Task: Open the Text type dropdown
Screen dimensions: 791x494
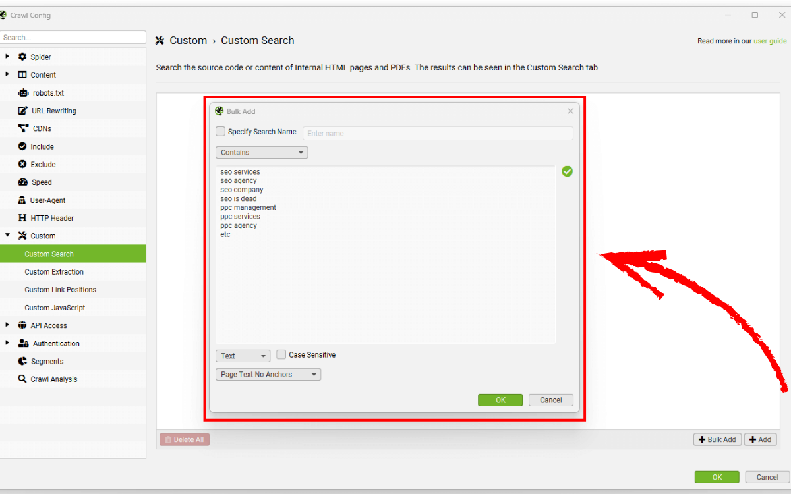Action: click(243, 356)
